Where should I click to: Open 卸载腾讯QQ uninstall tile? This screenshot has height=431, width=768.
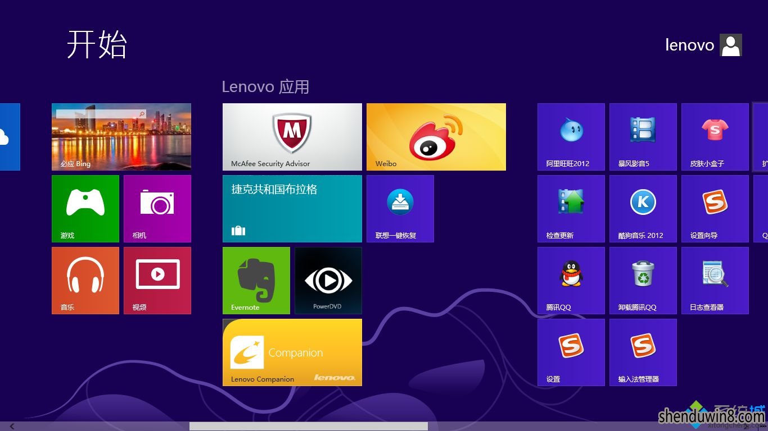[x=643, y=280]
